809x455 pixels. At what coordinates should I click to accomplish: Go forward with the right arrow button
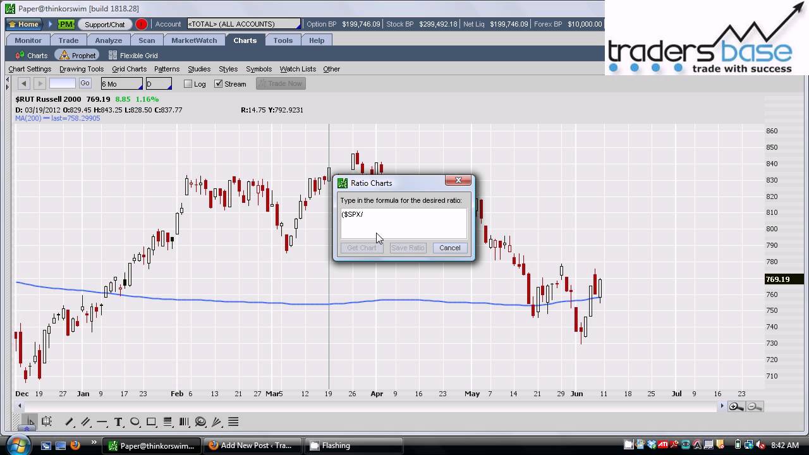39,83
